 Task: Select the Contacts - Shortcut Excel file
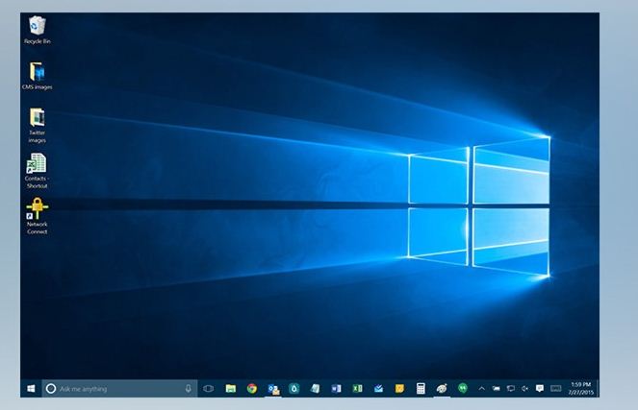coord(37,171)
